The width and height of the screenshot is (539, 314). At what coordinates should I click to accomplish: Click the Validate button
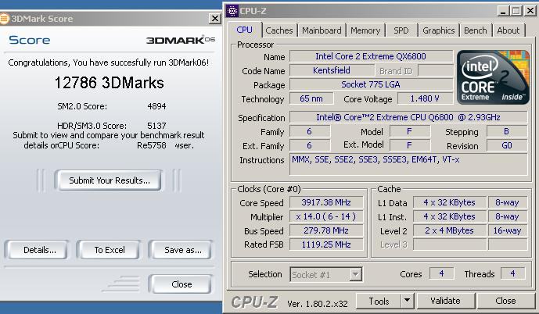coord(445,301)
